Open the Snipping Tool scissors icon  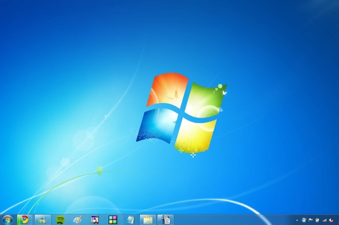(95, 220)
